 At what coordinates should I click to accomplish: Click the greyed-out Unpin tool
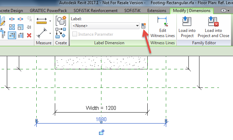[29, 19]
